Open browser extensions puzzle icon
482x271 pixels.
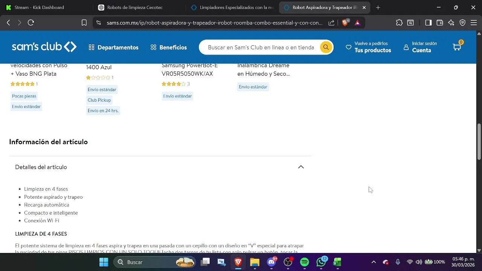pos(399,23)
